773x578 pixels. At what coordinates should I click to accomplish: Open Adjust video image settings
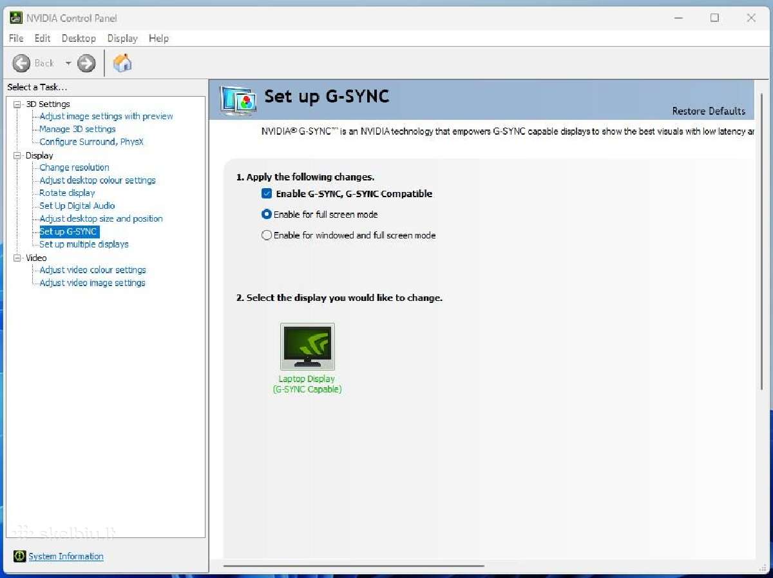(x=92, y=283)
